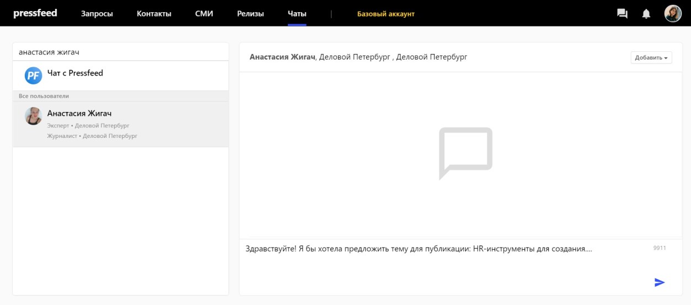Switch to the СМИ tab
The height and width of the screenshot is (305, 691).
pyautogui.click(x=204, y=14)
